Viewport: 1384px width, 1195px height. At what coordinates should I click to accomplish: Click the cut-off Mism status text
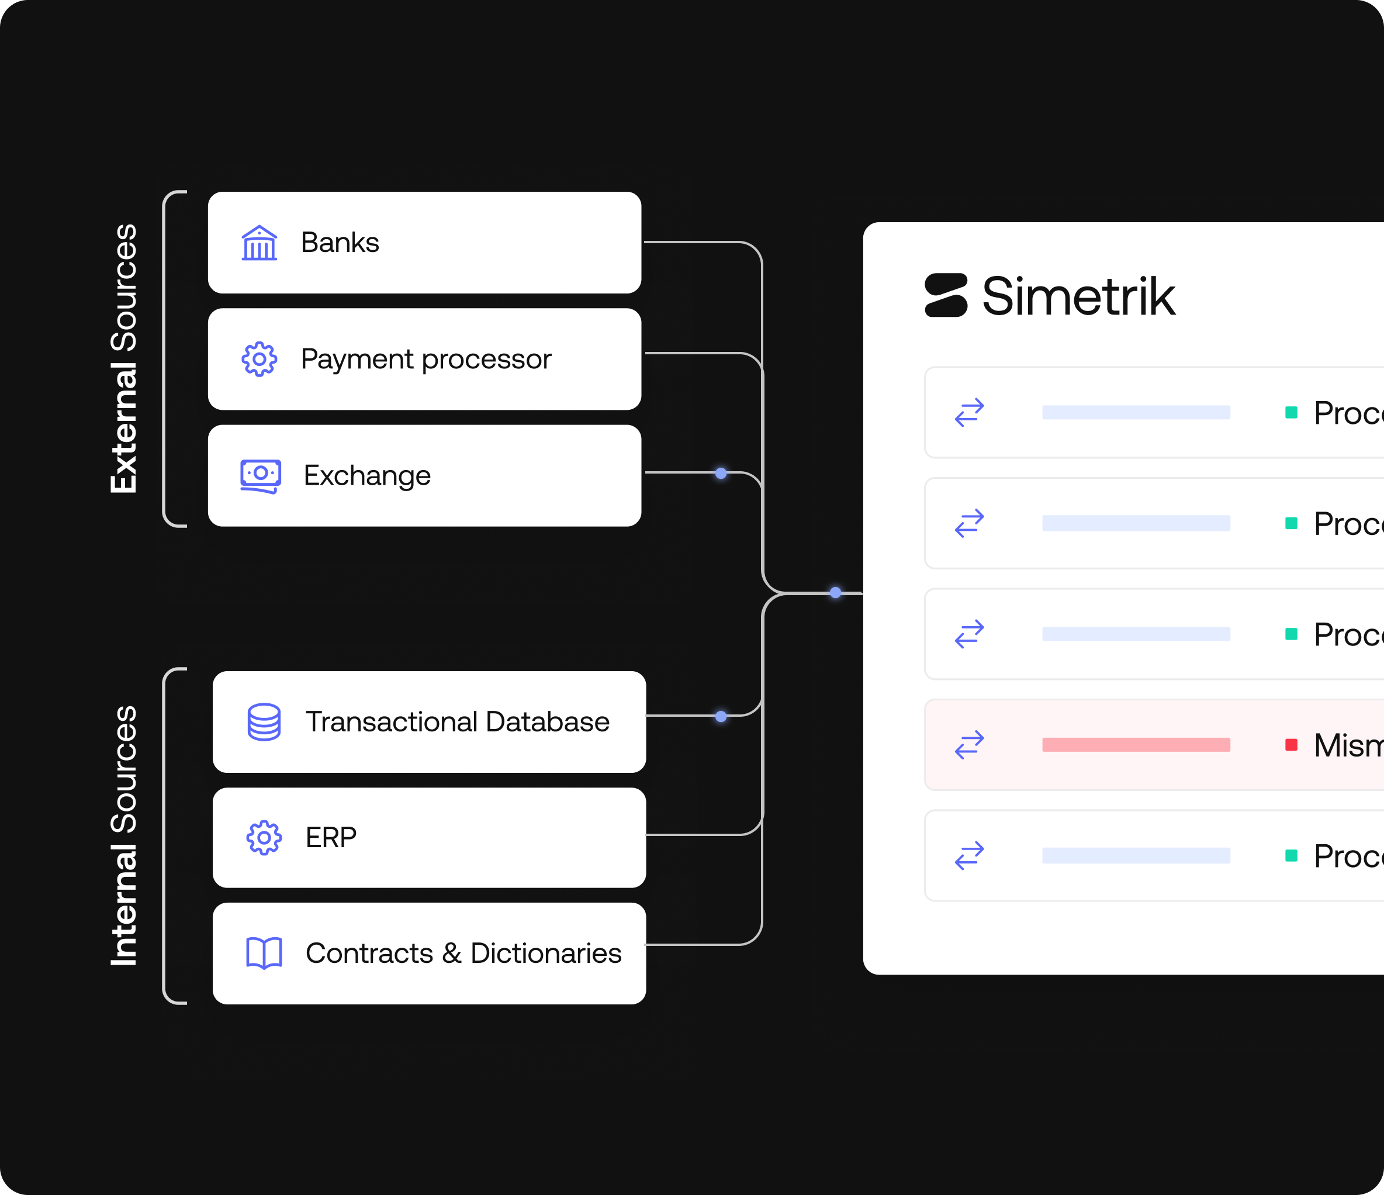coord(1348,745)
